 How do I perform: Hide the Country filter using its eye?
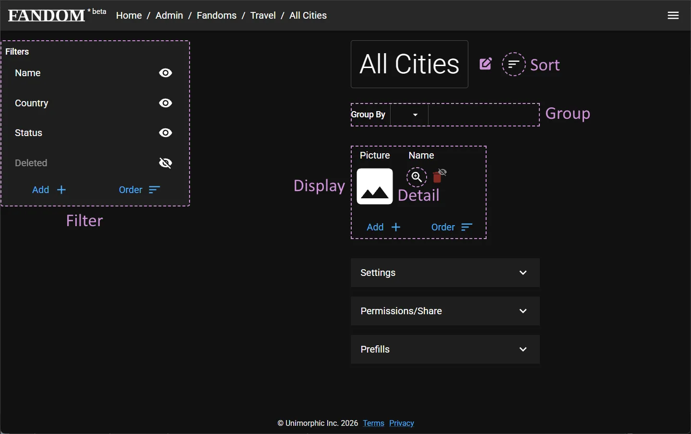(166, 103)
